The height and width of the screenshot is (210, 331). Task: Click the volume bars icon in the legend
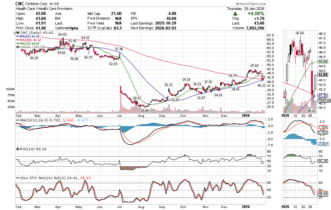[18, 47]
